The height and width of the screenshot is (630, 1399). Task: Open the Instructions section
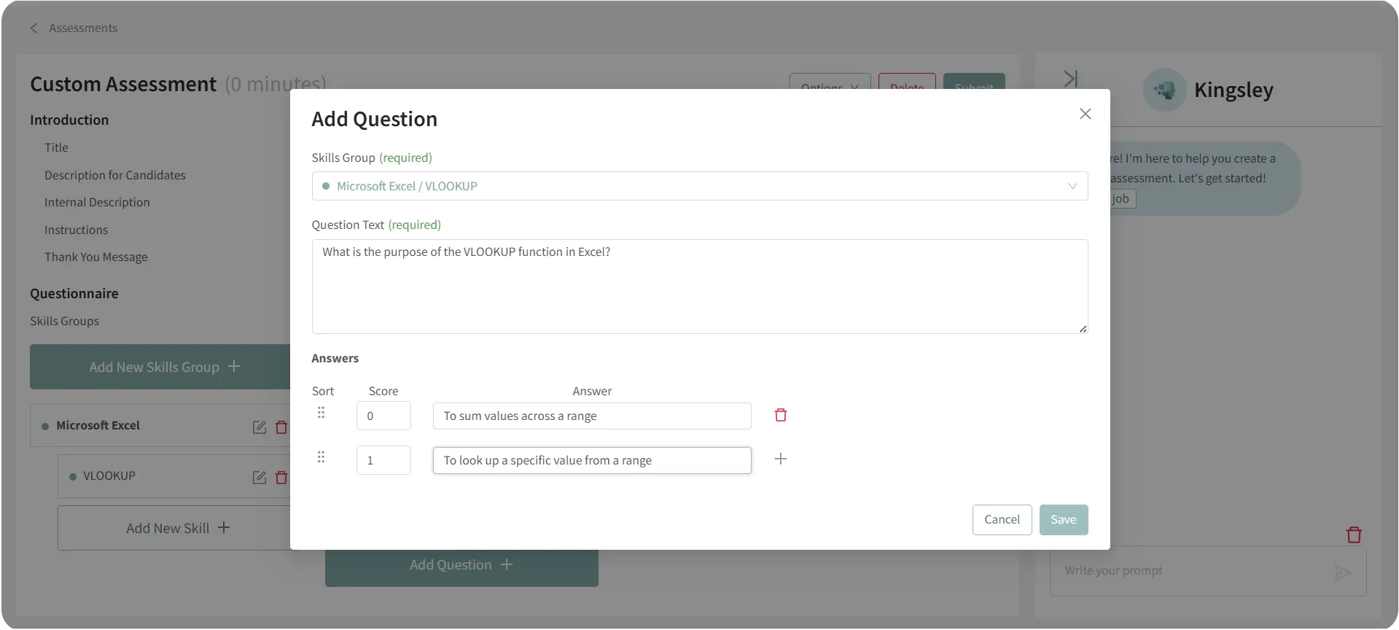76,230
